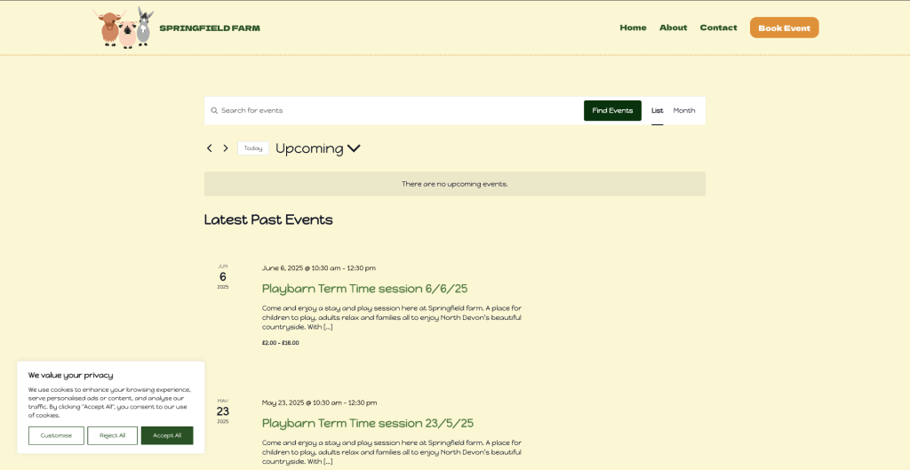Switch to List view tab
The image size is (910, 470).
pos(657,111)
